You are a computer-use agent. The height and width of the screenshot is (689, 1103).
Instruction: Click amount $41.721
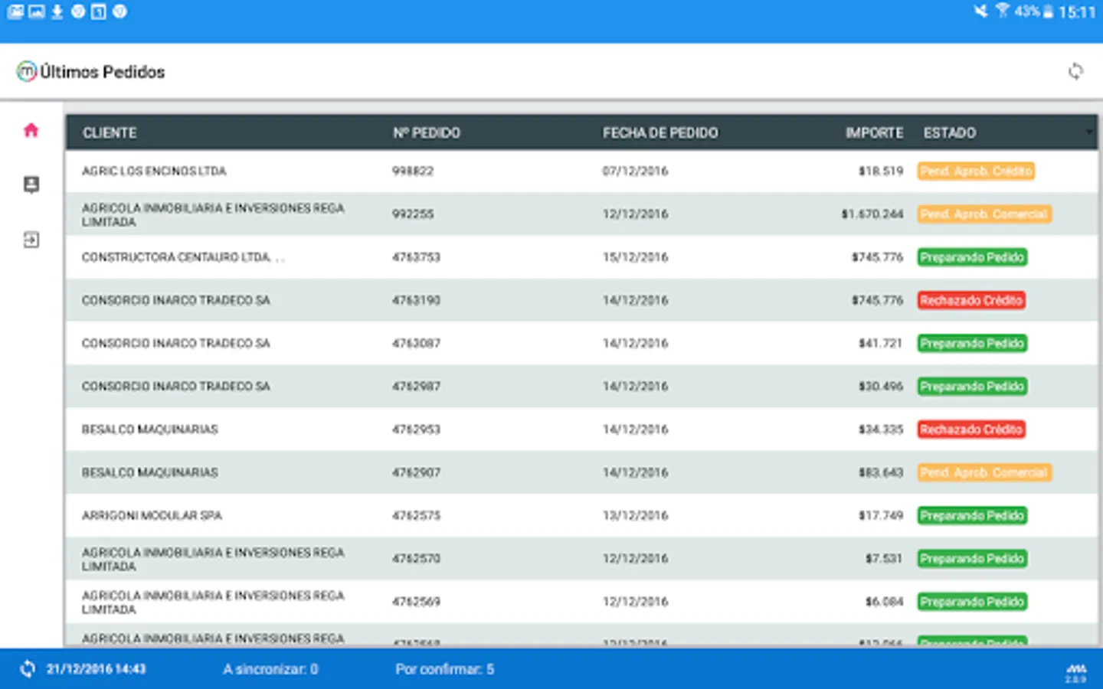[x=881, y=343]
